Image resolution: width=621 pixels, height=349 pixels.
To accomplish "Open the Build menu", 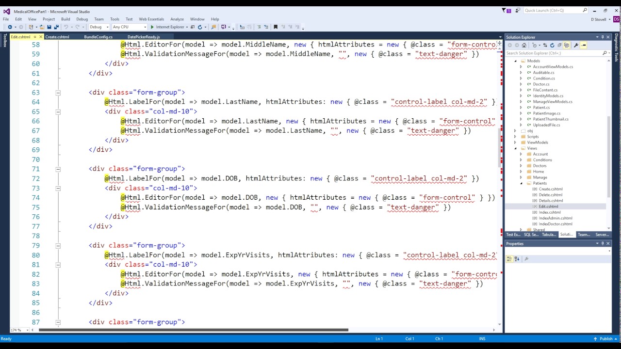I will 65,19.
